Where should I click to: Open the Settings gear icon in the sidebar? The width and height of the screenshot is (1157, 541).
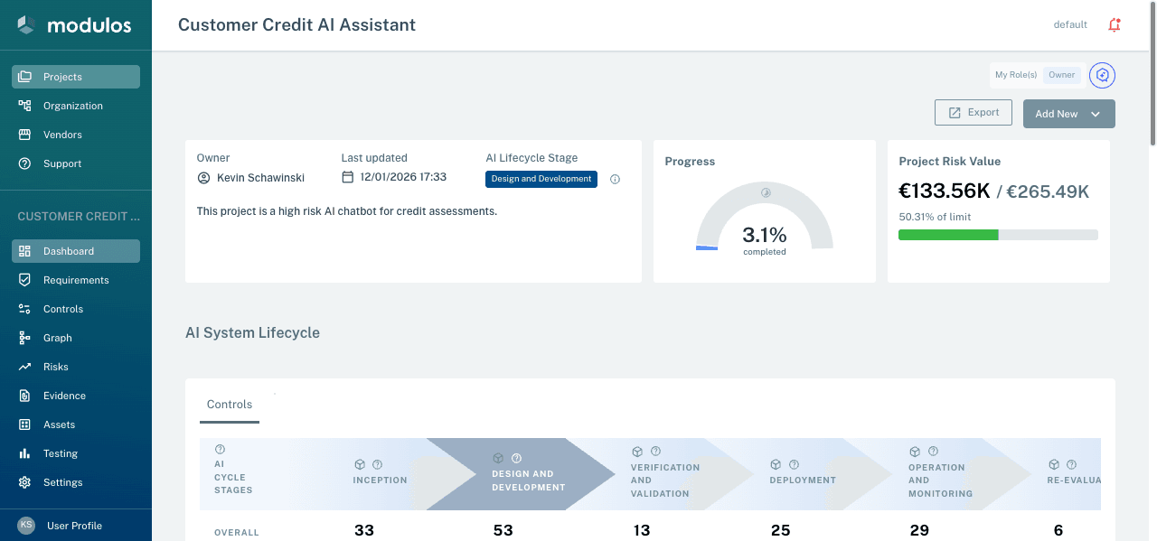tap(28, 481)
